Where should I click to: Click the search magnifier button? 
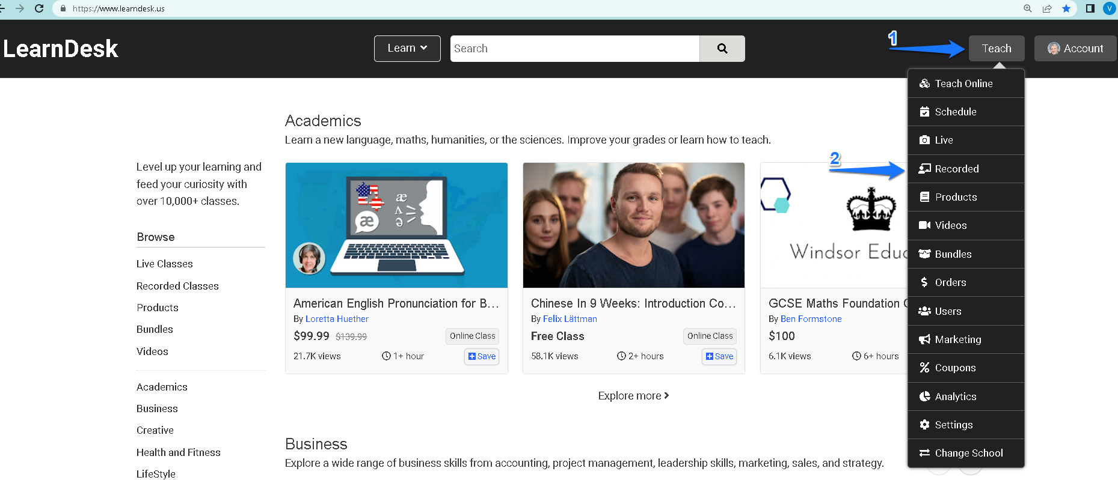click(722, 49)
